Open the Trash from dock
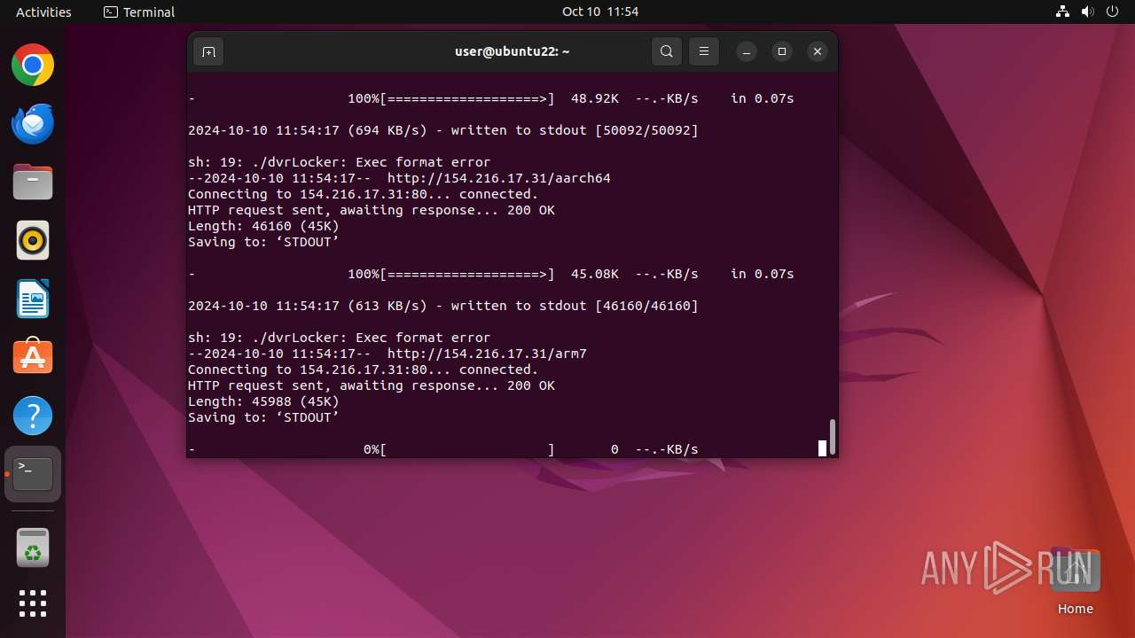Image resolution: width=1135 pixels, height=638 pixels. [x=33, y=549]
